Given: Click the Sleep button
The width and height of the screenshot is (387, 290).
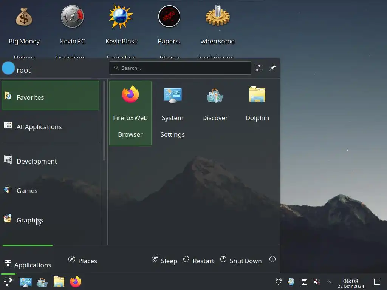Looking at the screenshot, I should (164, 261).
